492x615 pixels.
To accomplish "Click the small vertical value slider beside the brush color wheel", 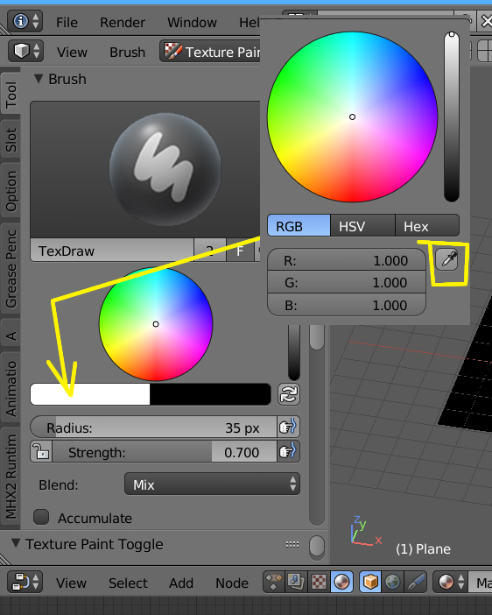I will point(294,352).
